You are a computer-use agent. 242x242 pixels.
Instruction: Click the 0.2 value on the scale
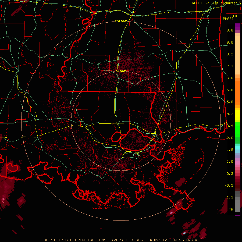pyautogui.click(x=230, y=174)
